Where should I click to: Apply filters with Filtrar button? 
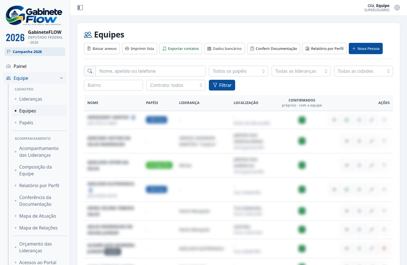click(x=222, y=85)
